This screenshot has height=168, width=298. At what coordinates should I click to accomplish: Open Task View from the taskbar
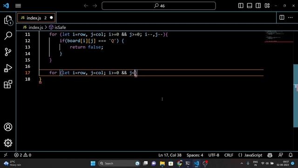(145, 163)
